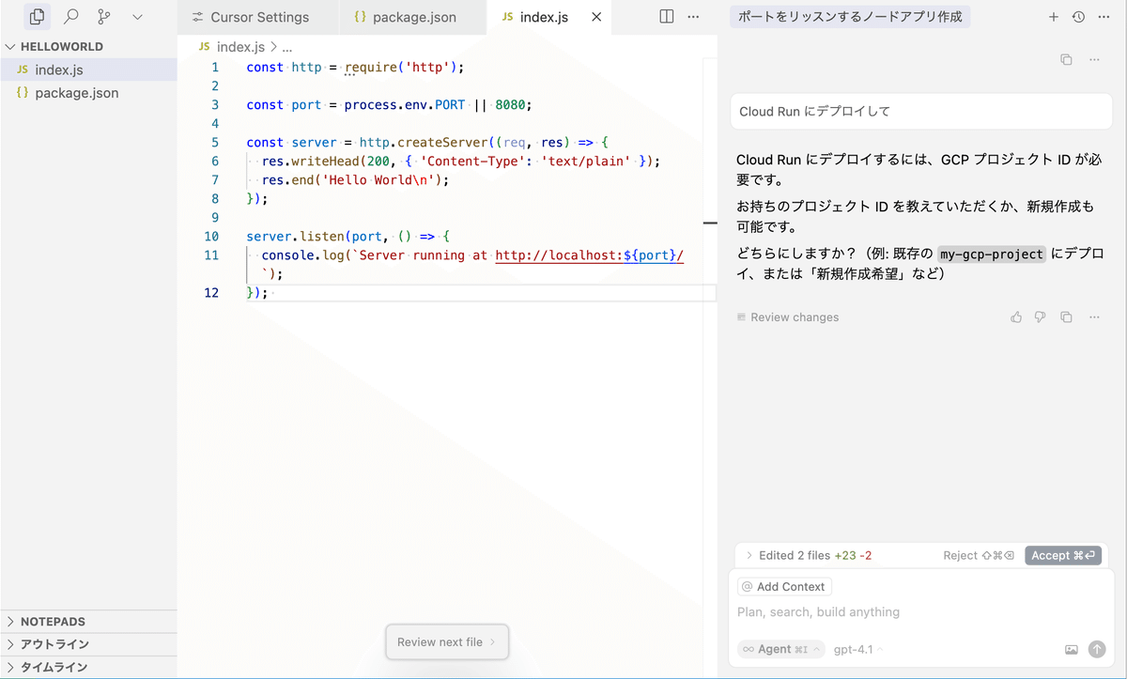Click the image attachment icon in chat input
The height and width of the screenshot is (679, 1127).
[x=1072, y=649]
